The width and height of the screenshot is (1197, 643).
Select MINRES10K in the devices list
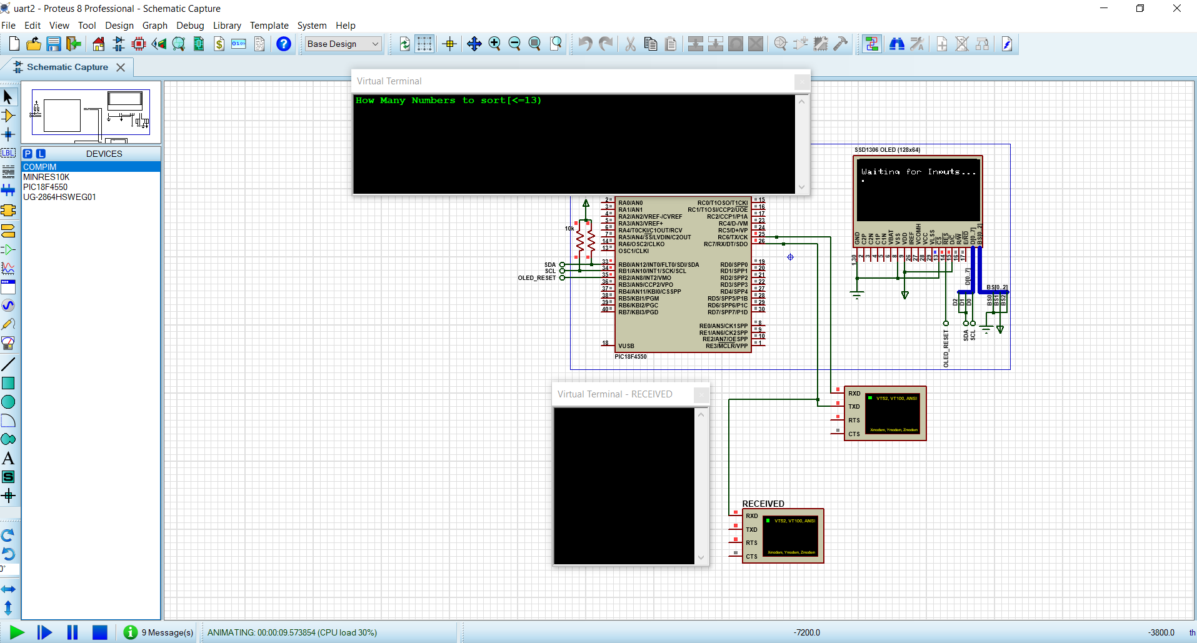pos(91,177)
